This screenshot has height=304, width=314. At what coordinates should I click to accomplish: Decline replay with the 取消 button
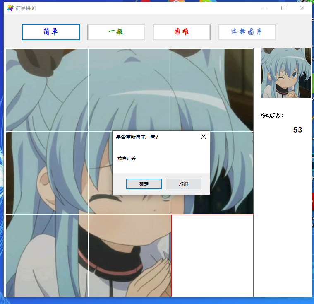(183, 184)
